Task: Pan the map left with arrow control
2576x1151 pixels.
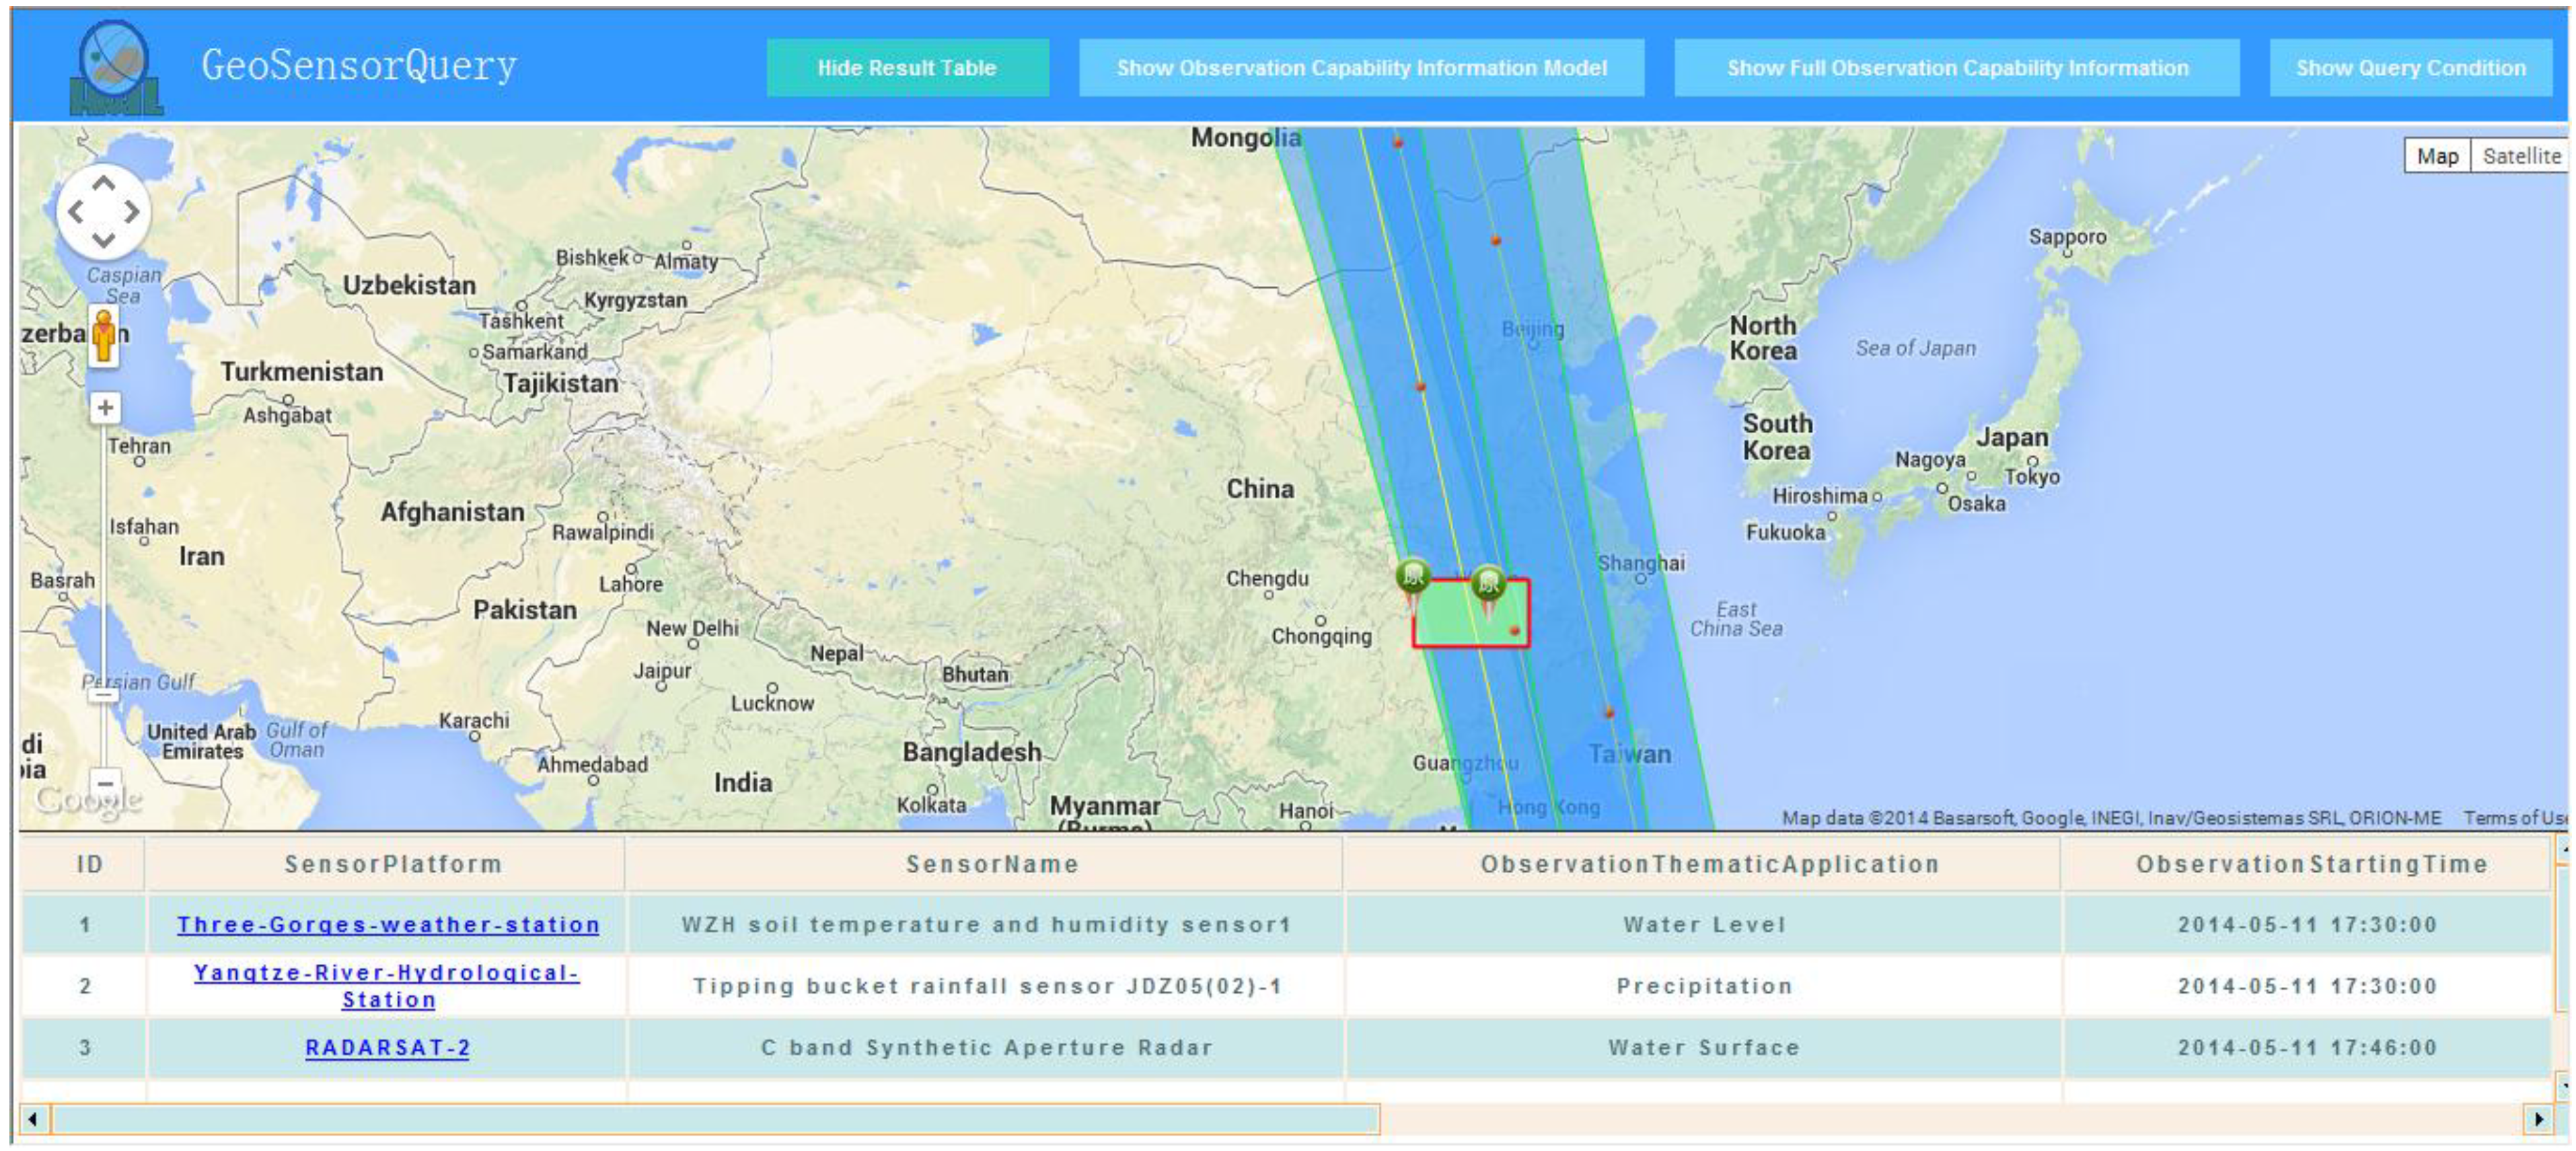Action: coord(76,212)
